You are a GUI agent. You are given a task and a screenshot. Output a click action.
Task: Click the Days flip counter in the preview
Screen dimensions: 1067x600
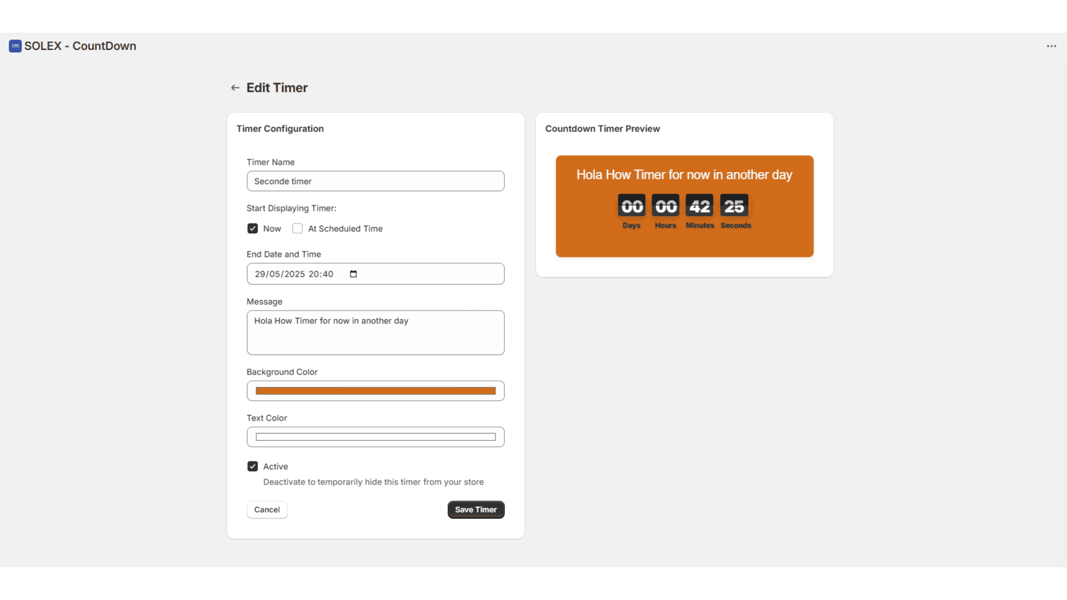click(x=631, y=206)
